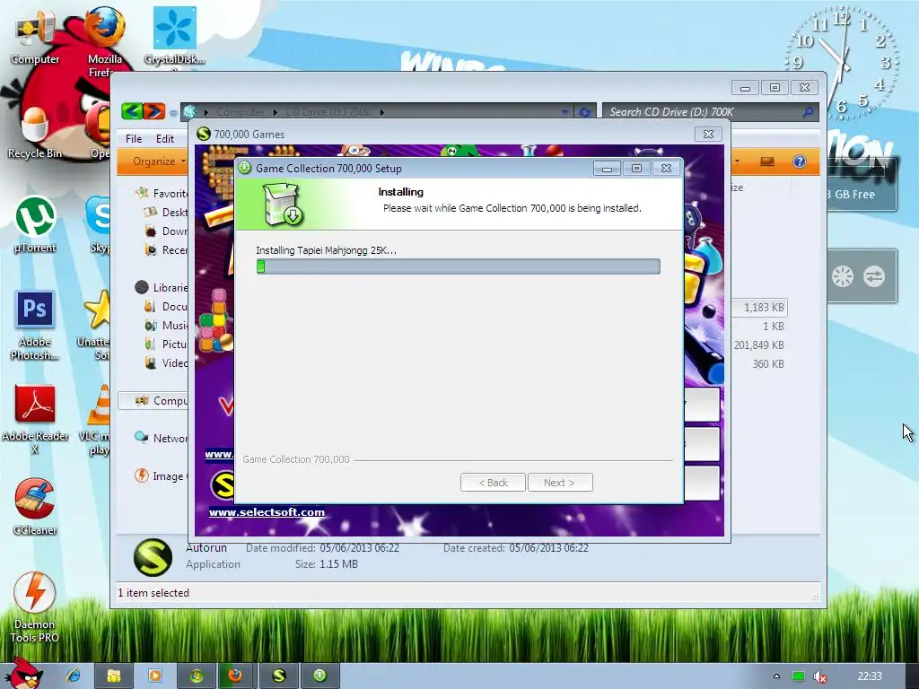The width and height of the screenshot is (919, 689).
Task: Switch to the Selectsoft S taskbar item
Action: pyautogui.click(x=279, y=676)
